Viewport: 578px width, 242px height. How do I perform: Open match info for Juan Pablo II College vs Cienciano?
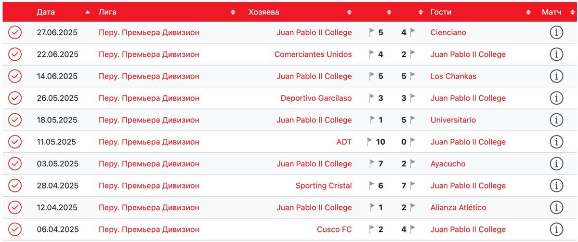[x=556, y=33]
